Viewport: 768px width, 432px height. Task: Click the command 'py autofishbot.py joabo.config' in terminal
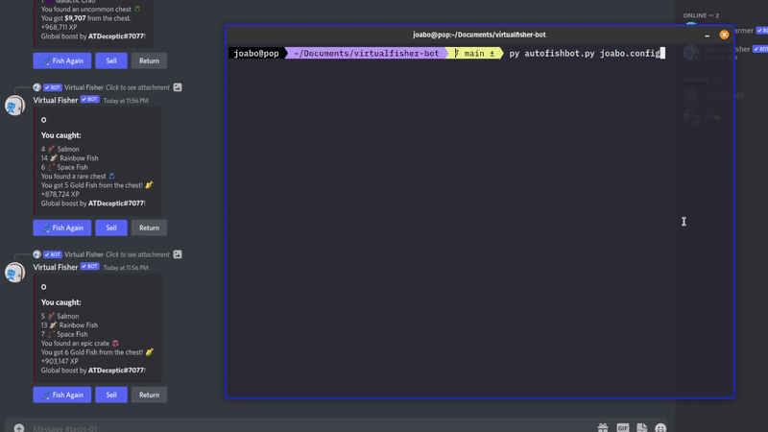[x=585, y=54]
